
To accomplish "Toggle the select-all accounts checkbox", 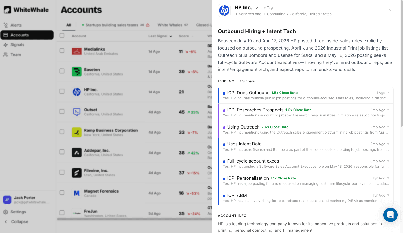I will 62,36.
